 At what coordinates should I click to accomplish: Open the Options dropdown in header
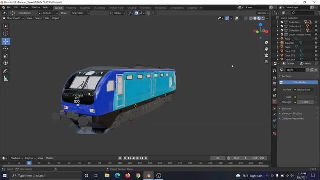pyautogui.click(x=263, y=13)
